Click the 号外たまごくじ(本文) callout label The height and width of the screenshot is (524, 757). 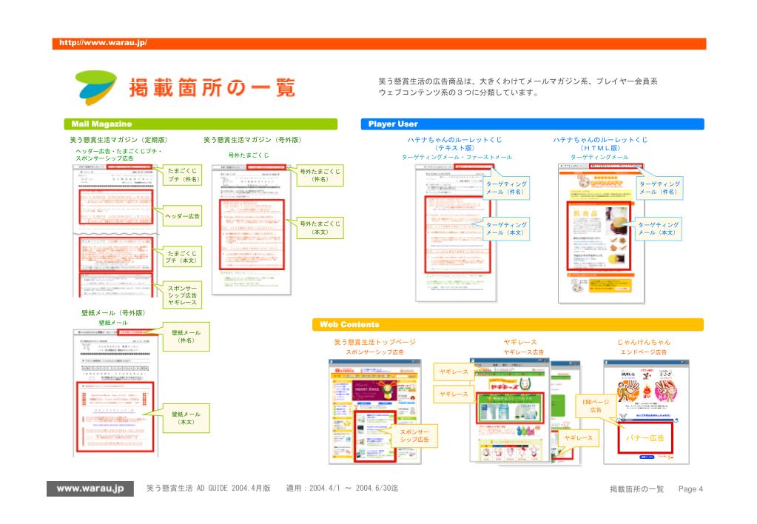pos(320,227)
